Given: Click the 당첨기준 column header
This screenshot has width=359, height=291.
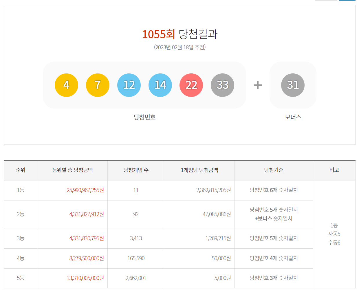Looking at the screenshot, I should click(273, 171).
